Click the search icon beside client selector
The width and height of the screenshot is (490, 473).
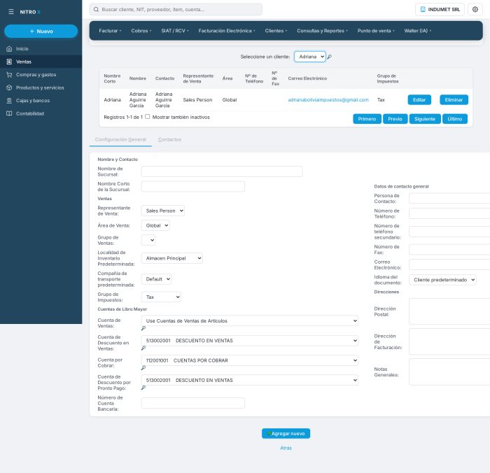pos(330,57)
